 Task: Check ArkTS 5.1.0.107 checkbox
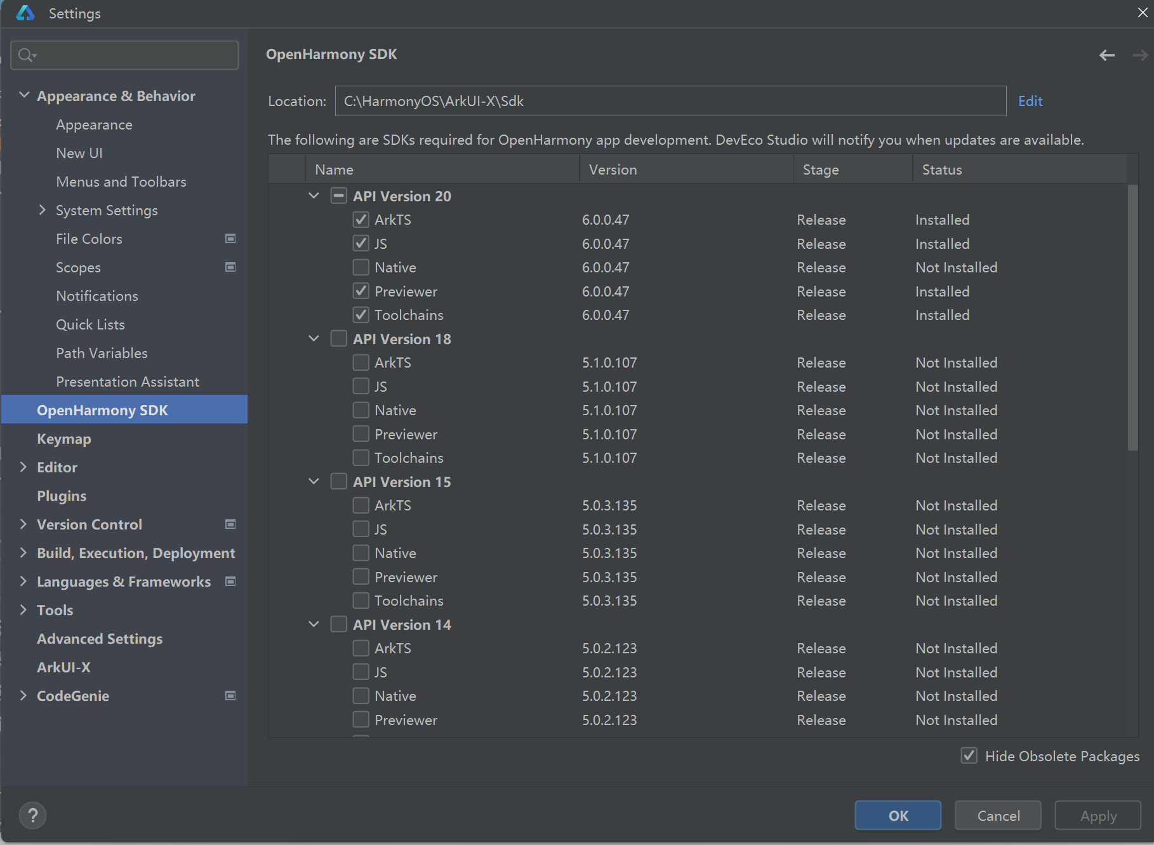click(x=361, y=363)
